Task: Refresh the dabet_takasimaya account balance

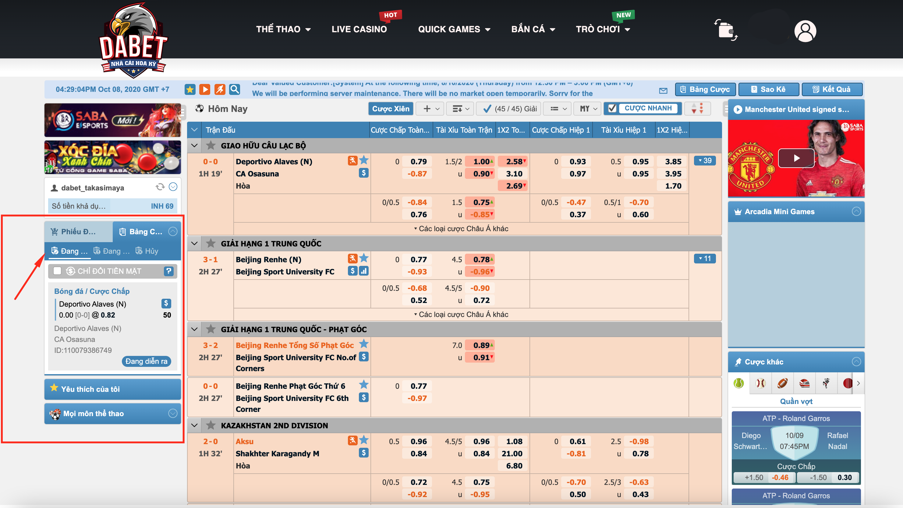Action: coord(160,187)
